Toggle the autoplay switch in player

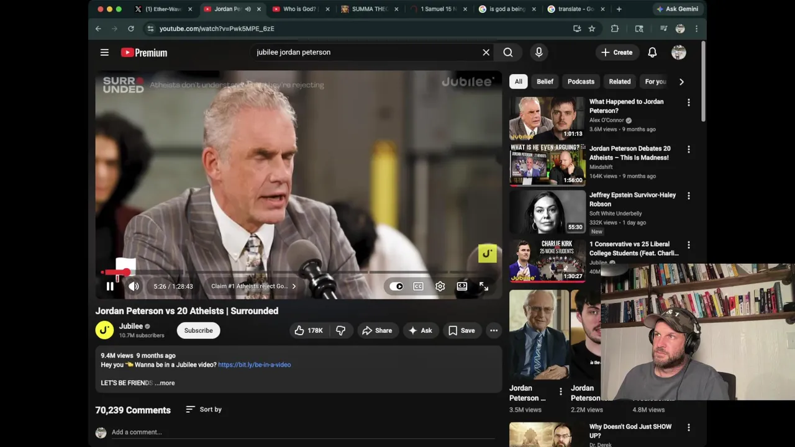point(396,286)
